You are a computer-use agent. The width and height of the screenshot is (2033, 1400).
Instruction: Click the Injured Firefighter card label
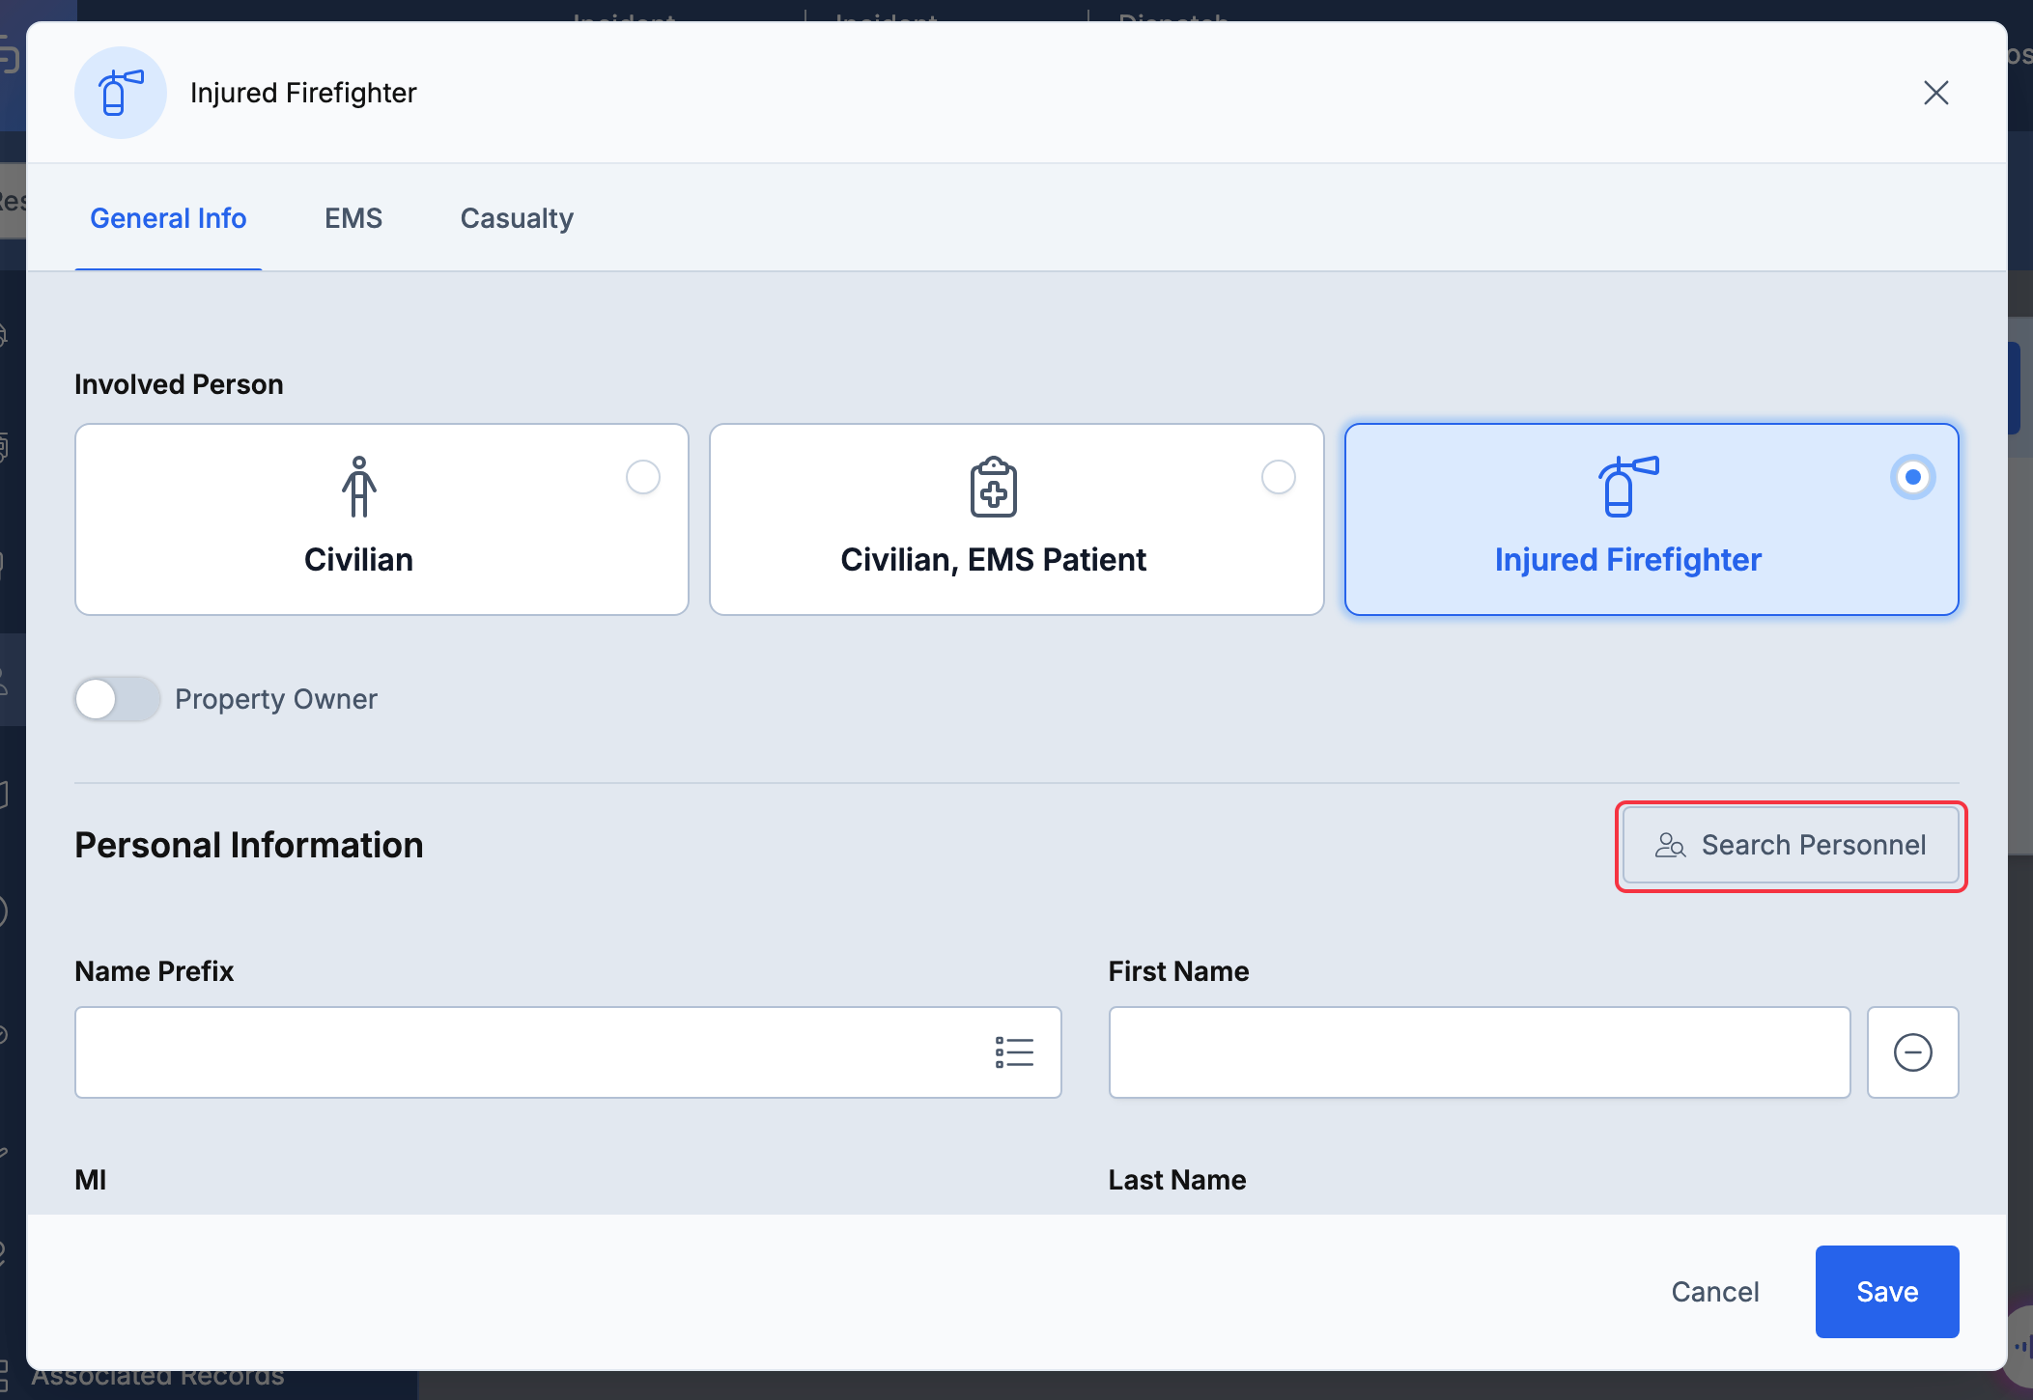[1628, 560]
